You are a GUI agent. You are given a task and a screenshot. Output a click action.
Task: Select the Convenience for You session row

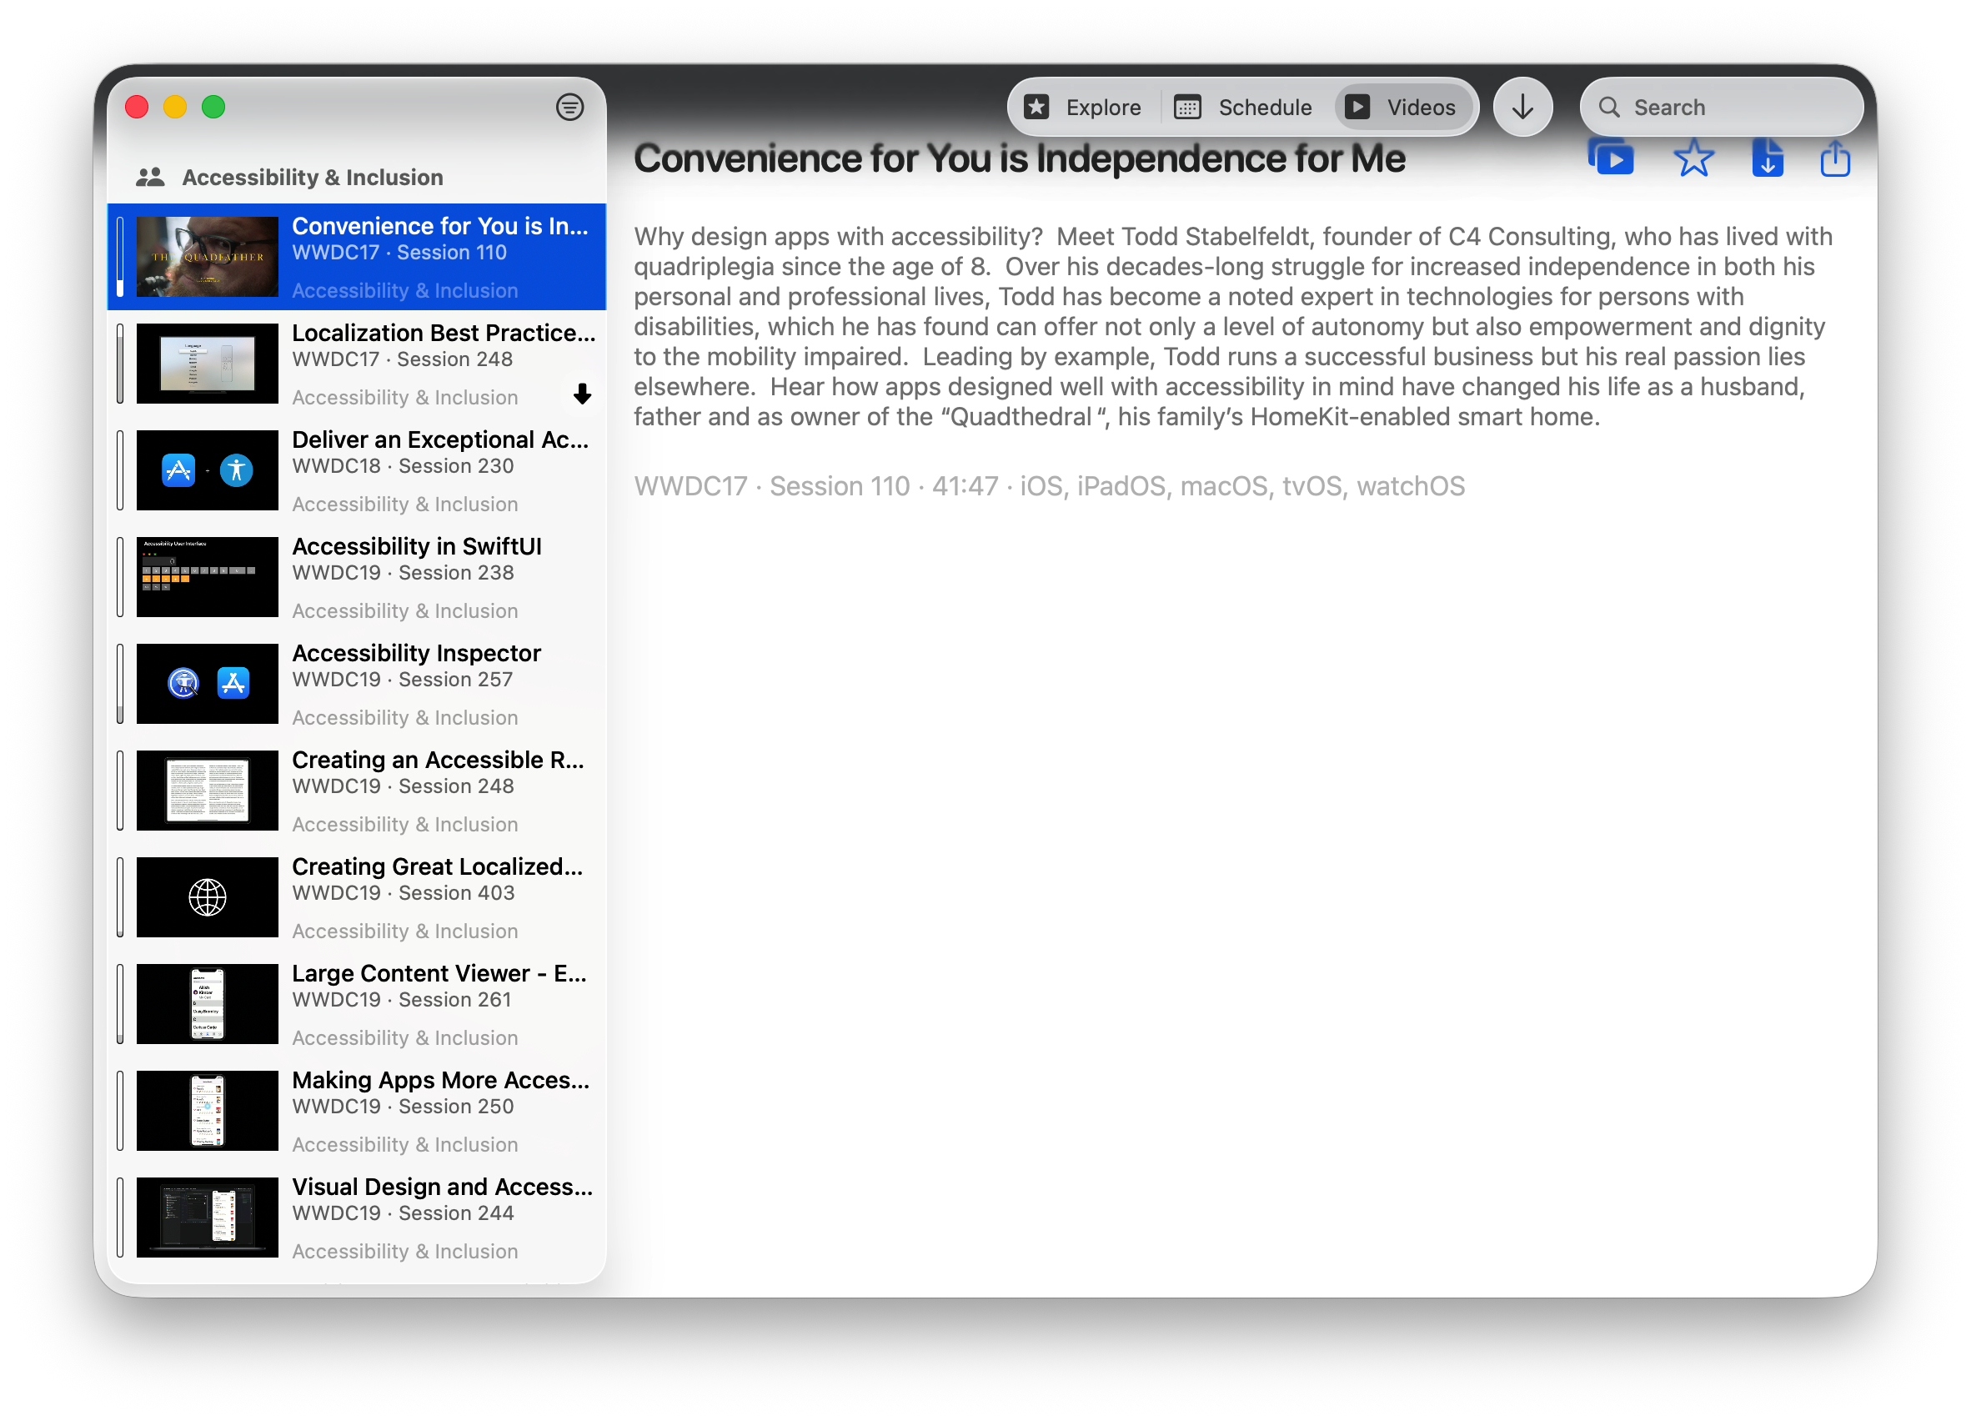click(356, 257)
